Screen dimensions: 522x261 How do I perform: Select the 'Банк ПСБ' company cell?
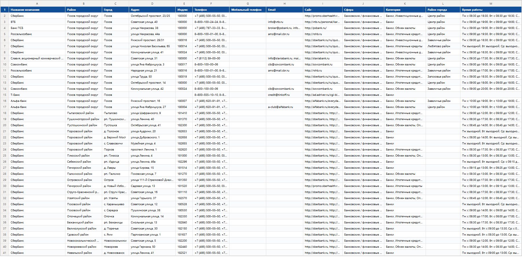click(37, 28)
